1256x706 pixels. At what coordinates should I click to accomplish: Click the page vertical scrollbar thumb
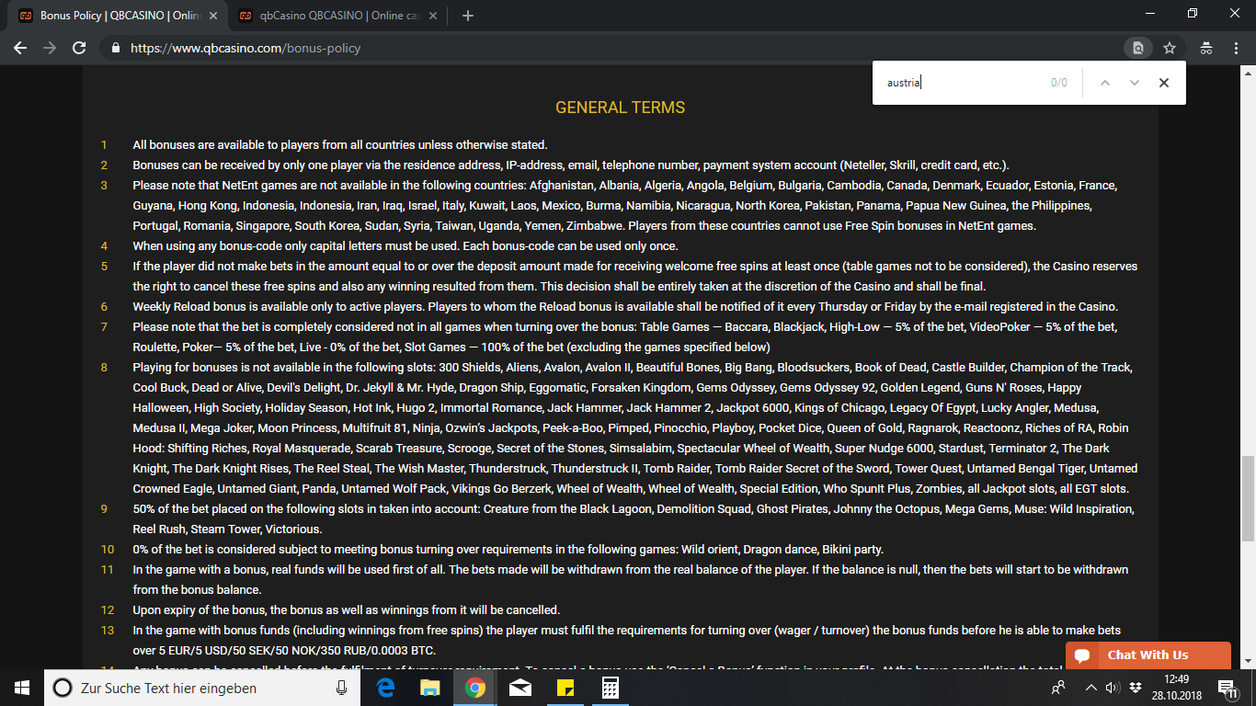pos(1248,498)
